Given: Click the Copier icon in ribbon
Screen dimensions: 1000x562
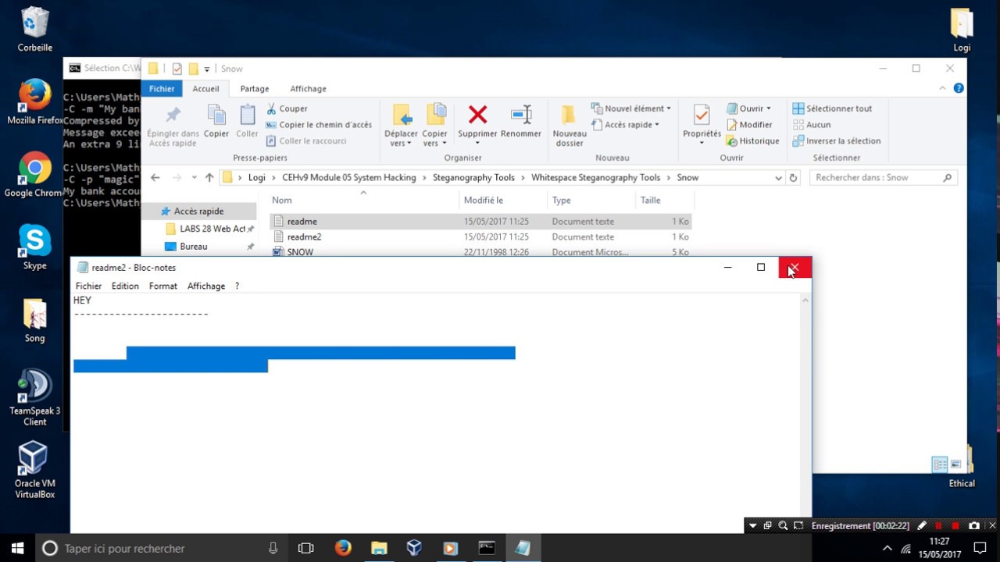Looking at the screenshot, I should [216, 116].
